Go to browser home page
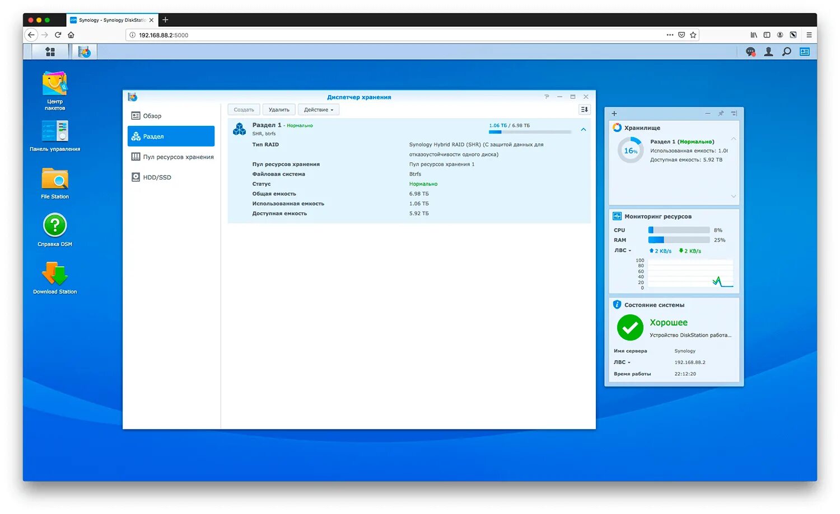Screen dimensions: 840x514 (x=71, y=35)
